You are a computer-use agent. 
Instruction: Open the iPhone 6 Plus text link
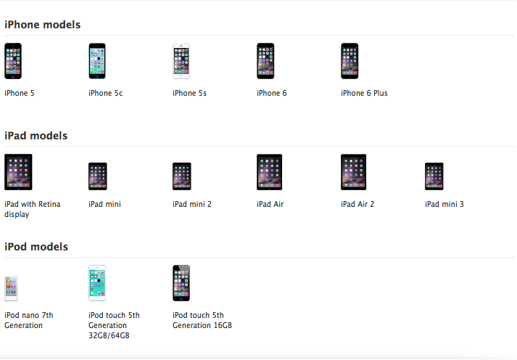pyautogui.click(x=364, y=93)
